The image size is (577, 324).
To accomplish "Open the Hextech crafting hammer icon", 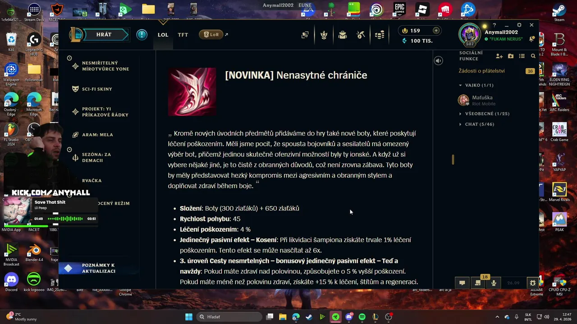I will 361,35.
